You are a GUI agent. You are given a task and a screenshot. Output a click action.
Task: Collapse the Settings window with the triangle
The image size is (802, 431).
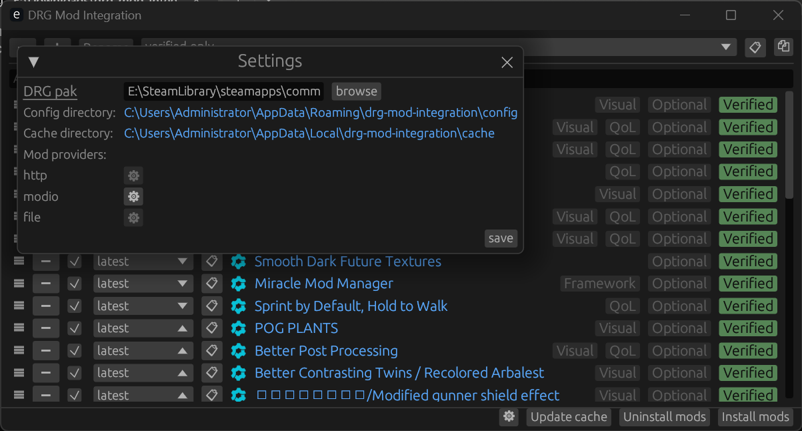tap(33, 62)
